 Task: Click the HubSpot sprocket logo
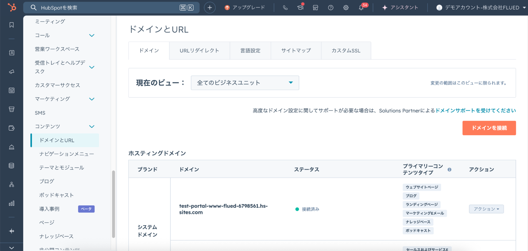pos(12,7)
